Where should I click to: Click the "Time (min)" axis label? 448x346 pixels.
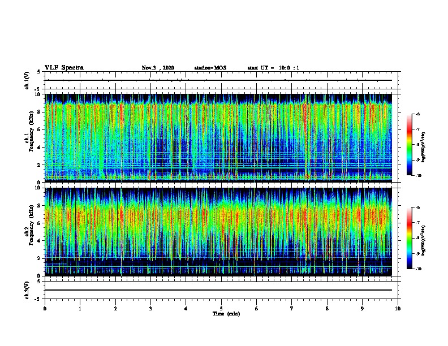tap(226, 314)
